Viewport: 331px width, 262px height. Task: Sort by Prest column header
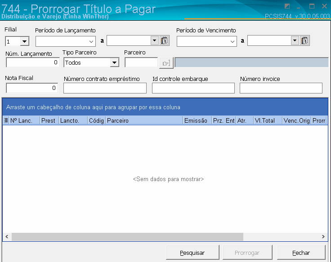[49, 120]
